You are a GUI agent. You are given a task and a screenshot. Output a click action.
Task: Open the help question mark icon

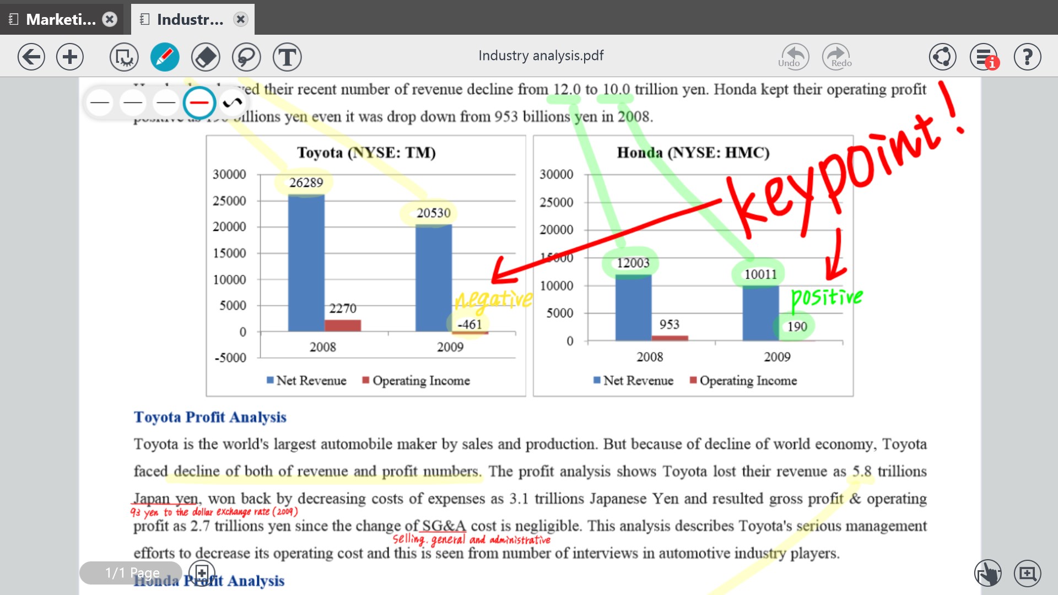click(x=1027, y=57)
